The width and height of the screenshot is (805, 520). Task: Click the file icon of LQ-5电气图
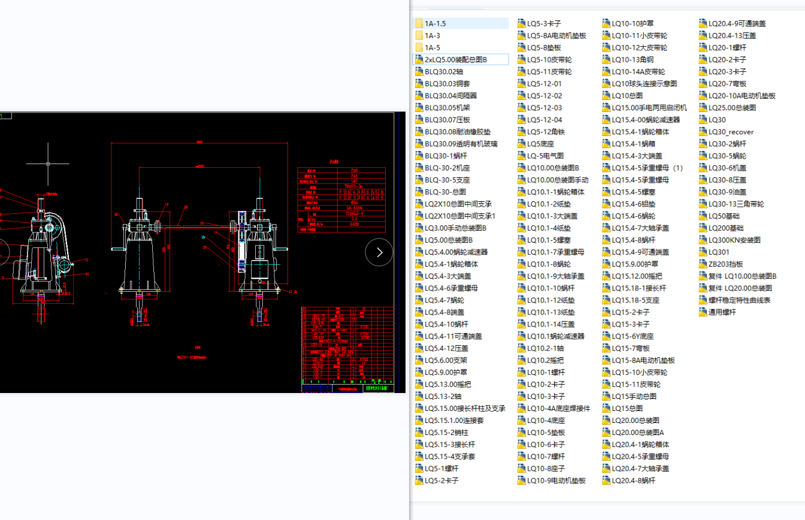coord(522,156)
